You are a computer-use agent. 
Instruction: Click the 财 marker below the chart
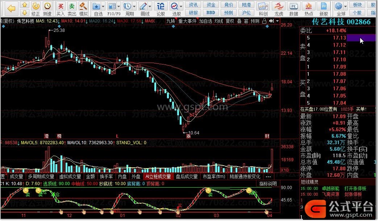point(267,136)
